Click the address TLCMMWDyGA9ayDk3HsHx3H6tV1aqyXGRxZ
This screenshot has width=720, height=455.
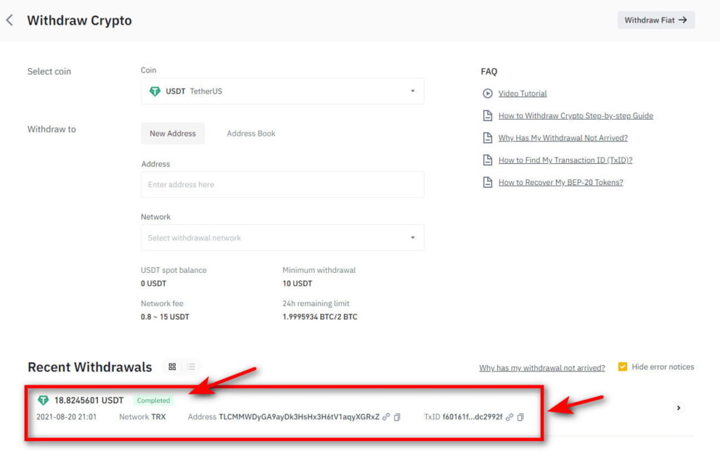coord(299,417)
